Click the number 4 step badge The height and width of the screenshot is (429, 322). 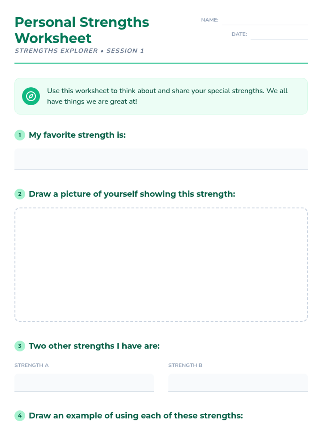tap(20, 416)
